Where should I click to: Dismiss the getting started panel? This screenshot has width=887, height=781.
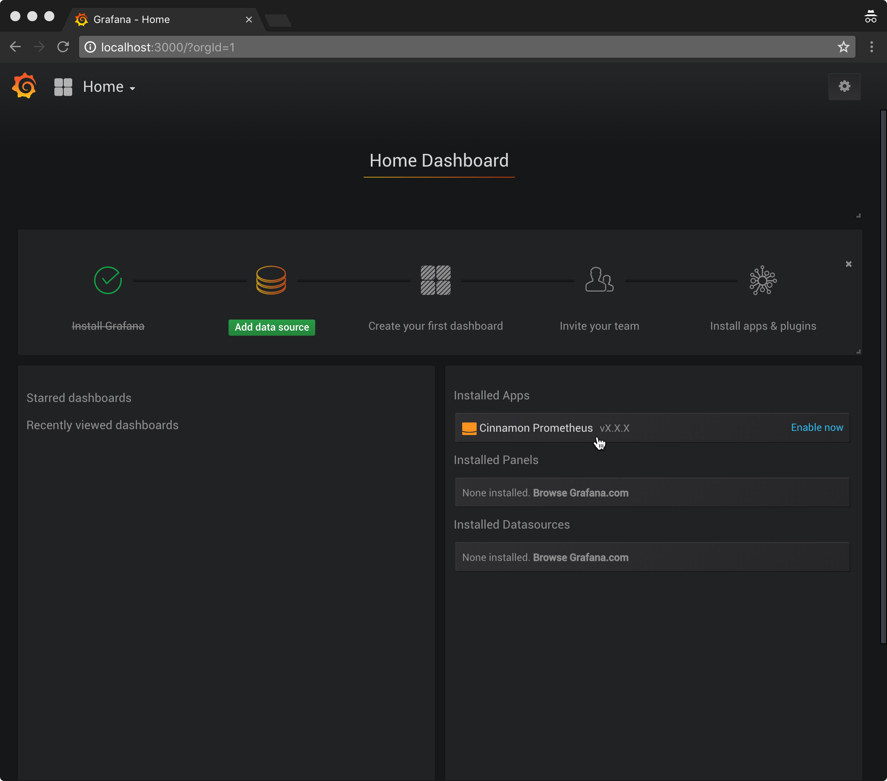[848, 264]
